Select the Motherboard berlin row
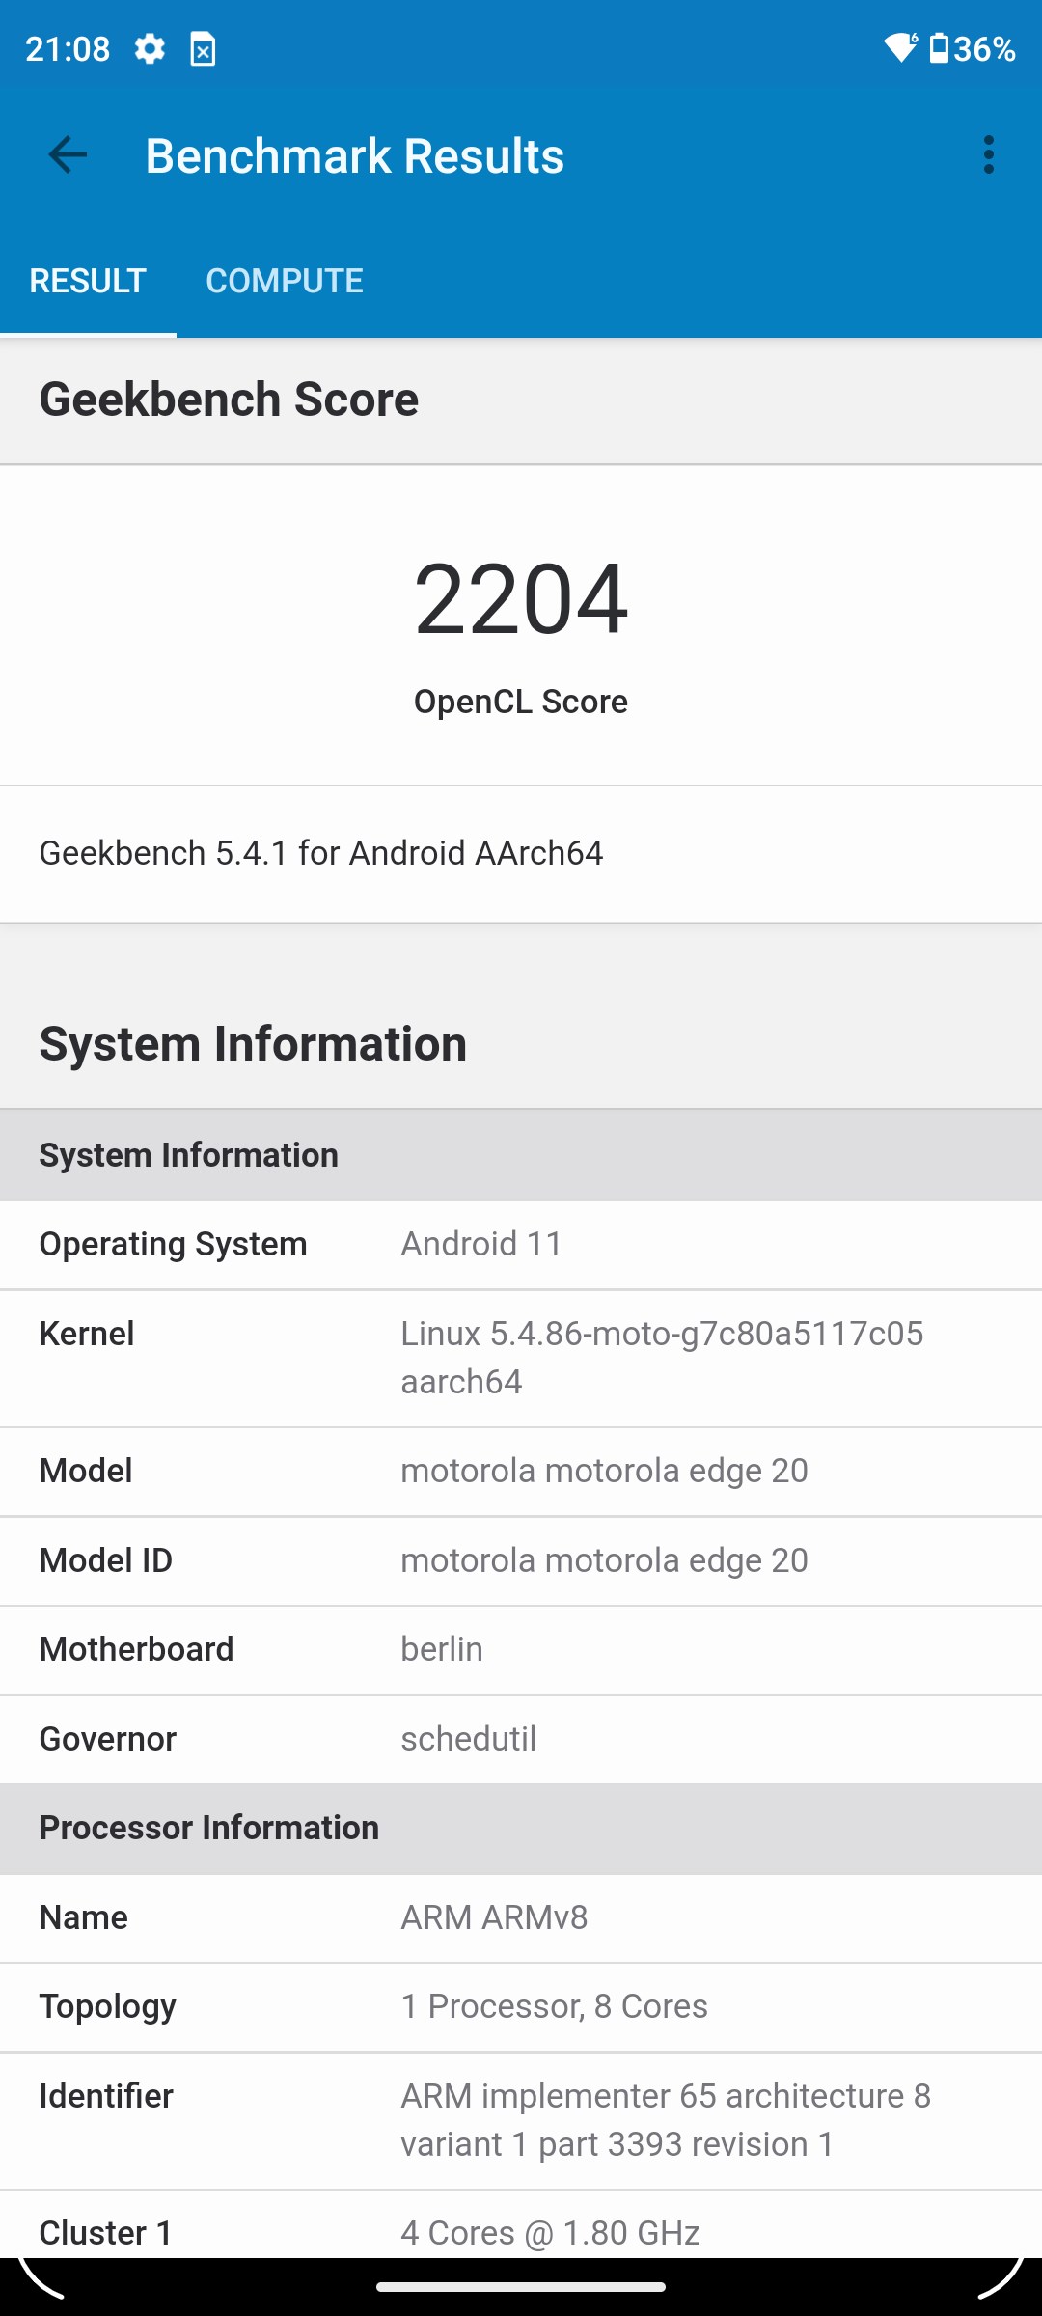The image size is (1042, 2316). [521, 1650]
